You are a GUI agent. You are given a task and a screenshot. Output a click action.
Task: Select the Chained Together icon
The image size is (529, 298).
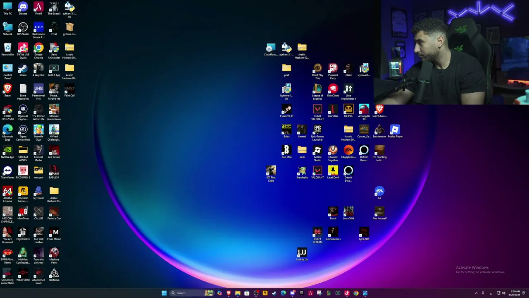pos(333,154)
